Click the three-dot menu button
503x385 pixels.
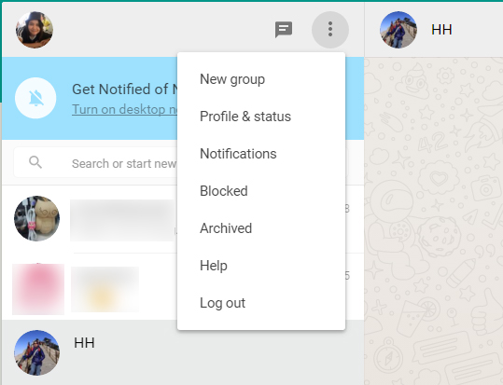330,30
